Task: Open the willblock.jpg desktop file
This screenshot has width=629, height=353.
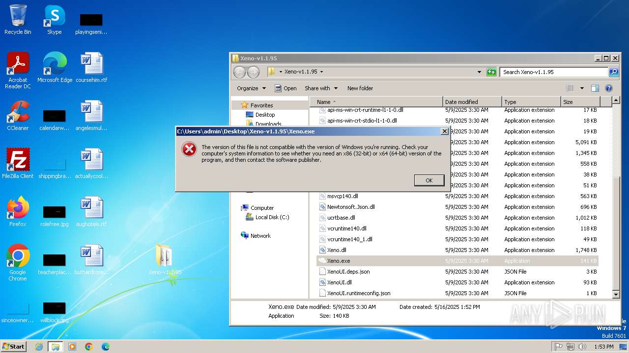Action: tap(55, 312)
